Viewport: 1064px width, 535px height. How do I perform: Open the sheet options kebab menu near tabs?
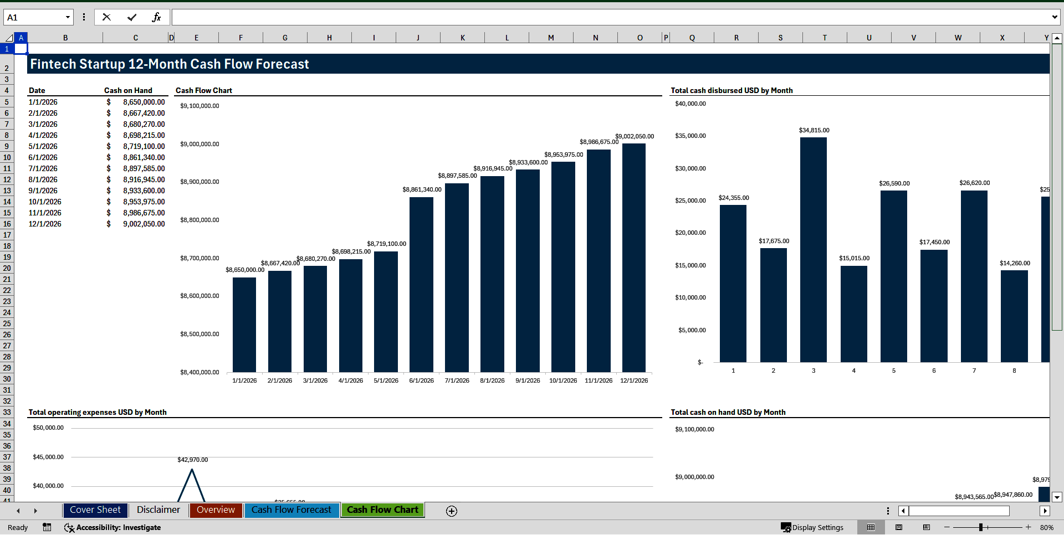point(888,511)
